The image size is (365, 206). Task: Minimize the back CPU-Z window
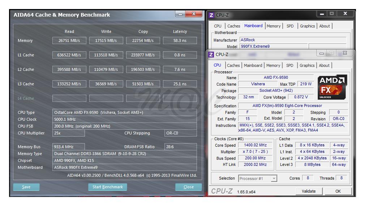pos(322,14)
